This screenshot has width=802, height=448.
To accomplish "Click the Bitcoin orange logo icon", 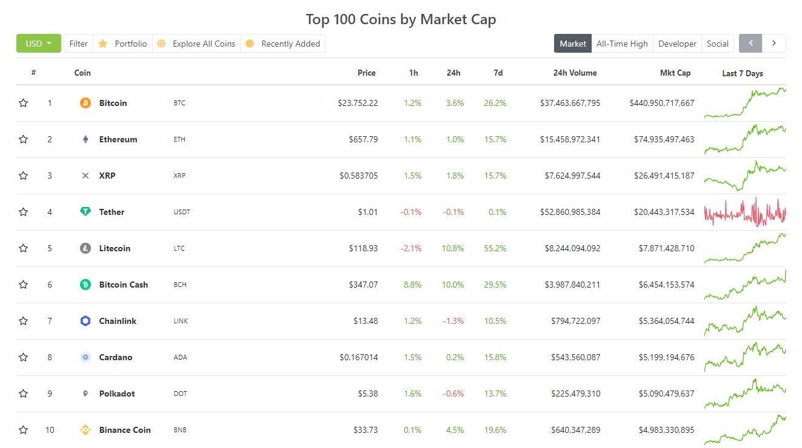I will click(x=85, y=103).
